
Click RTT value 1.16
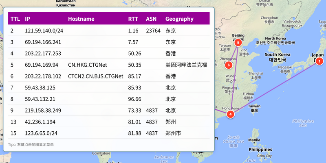click(133, 31)
